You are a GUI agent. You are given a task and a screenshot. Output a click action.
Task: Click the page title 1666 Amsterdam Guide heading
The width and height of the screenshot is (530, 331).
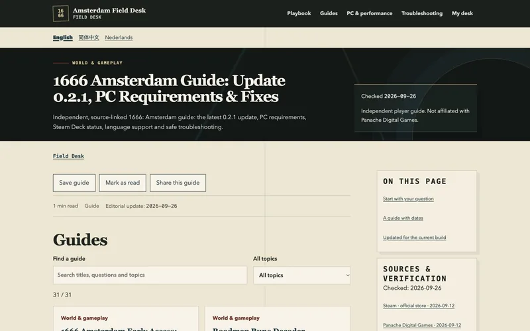(x=169, y=89)
